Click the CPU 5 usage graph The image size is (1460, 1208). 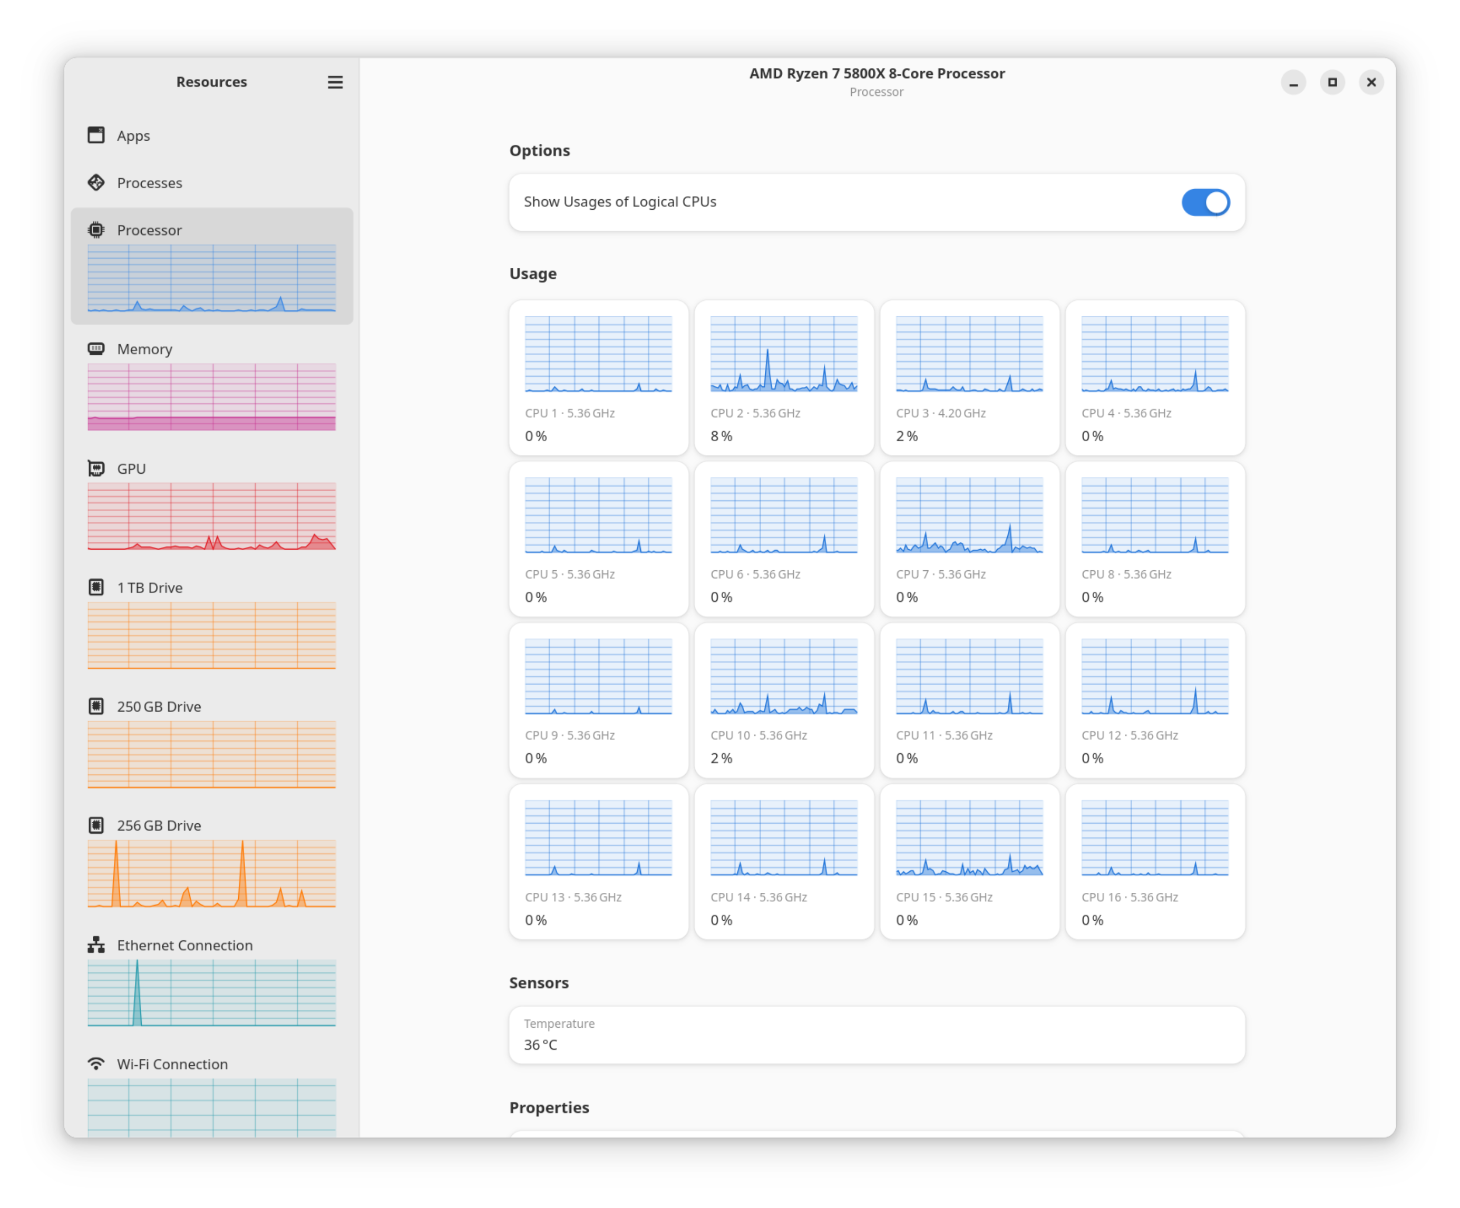598,516
